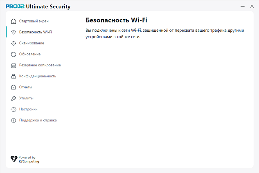The width and height of the screenshot is (259, 173).
Task: Click the 'Powered by K7Computing' text
Action: point(29,160)
